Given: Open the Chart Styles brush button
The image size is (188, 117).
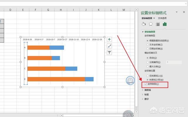Looking at the screenshot, I should tap(109, 46).
